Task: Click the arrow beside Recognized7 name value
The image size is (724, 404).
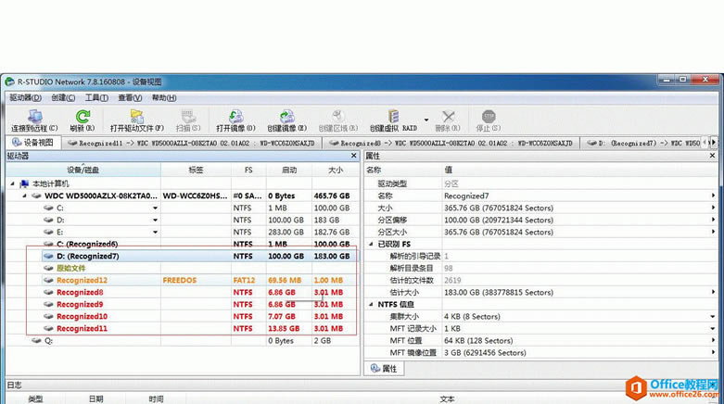Action: [x=713, y=196]
